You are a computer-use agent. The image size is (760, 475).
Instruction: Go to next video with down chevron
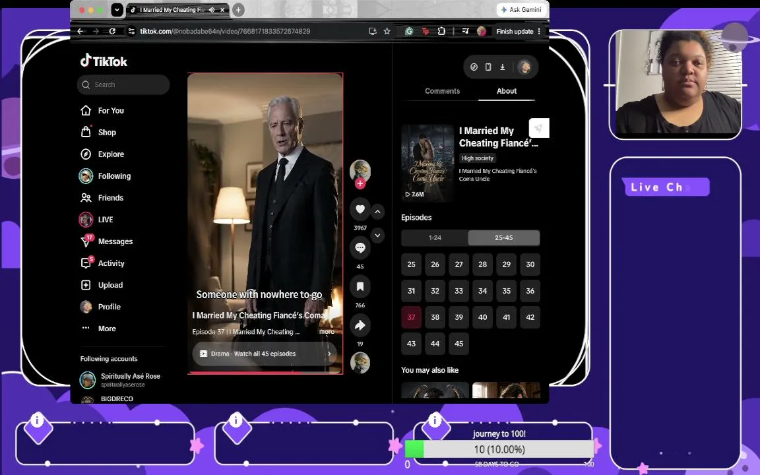click(377, 236)
